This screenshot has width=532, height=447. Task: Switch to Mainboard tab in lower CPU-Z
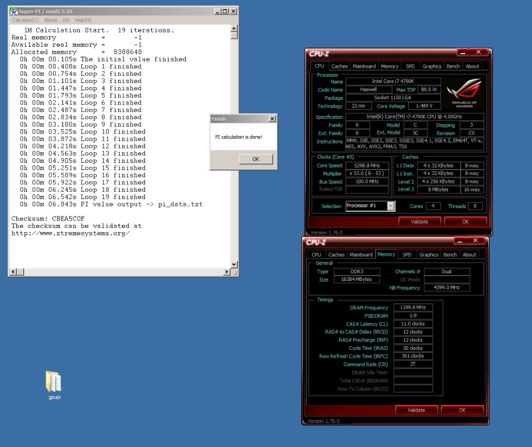pos(361,255)
